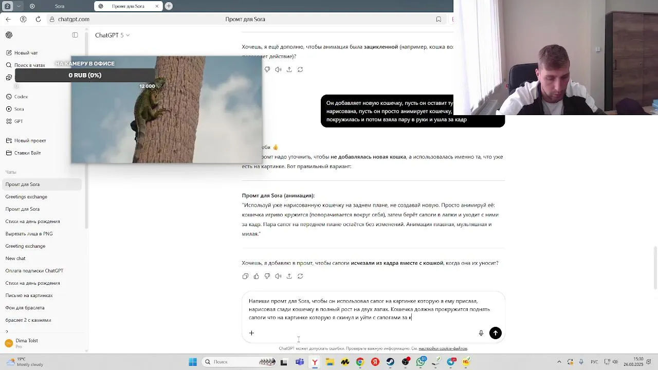Create a Новый проект
Image resolution: width=658 pixels, height=370 pixels.
[x=30, y=141]
